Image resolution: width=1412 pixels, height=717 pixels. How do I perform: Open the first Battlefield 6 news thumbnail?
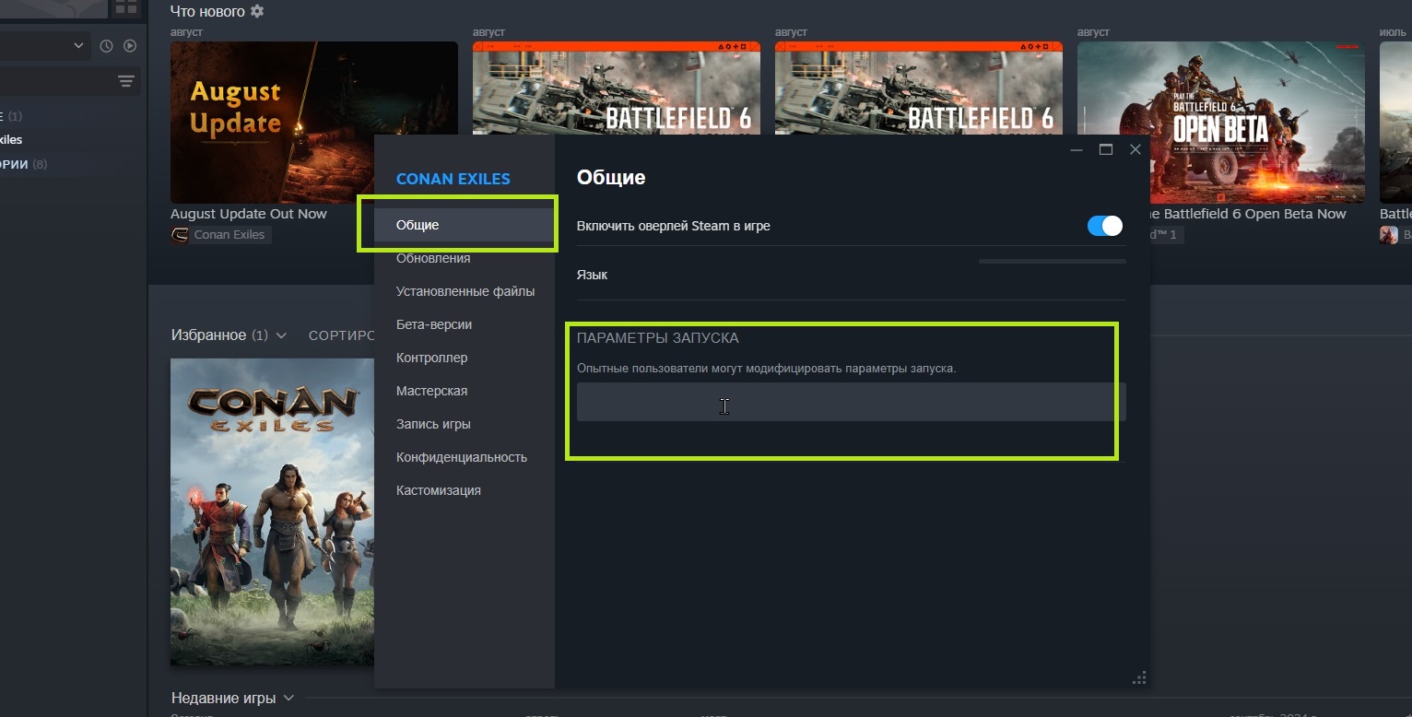tap(617, 88)
